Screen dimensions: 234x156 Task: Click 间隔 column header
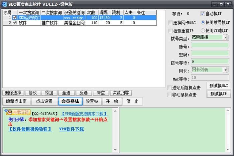point(105,13)
